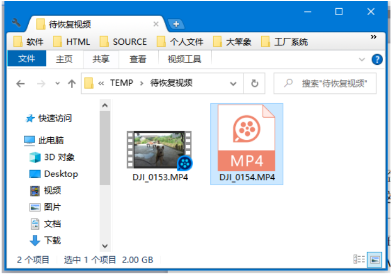Open the SOURCE bookmark folder
Image resolution: width=391 pixels, height=276 pixels.
click(x=123, y=42)
